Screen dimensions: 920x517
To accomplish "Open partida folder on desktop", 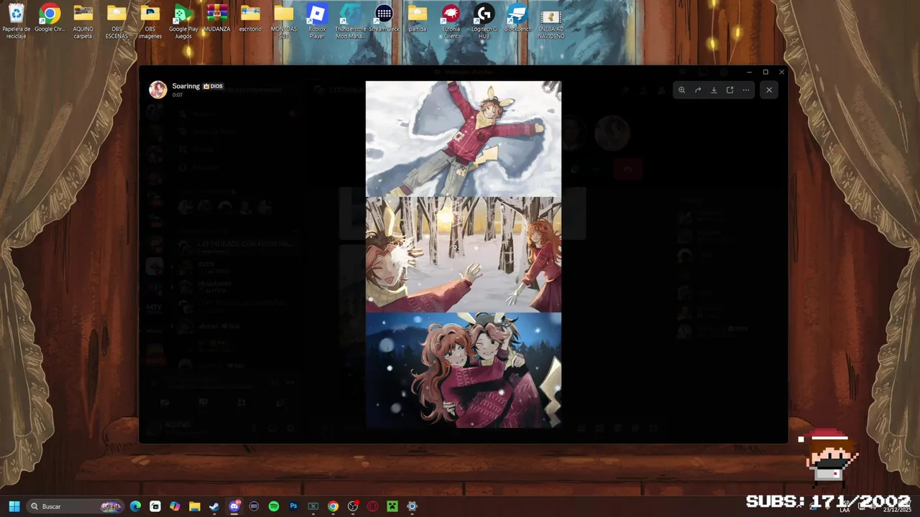I will pyautogui.click(x=418, y=19).
